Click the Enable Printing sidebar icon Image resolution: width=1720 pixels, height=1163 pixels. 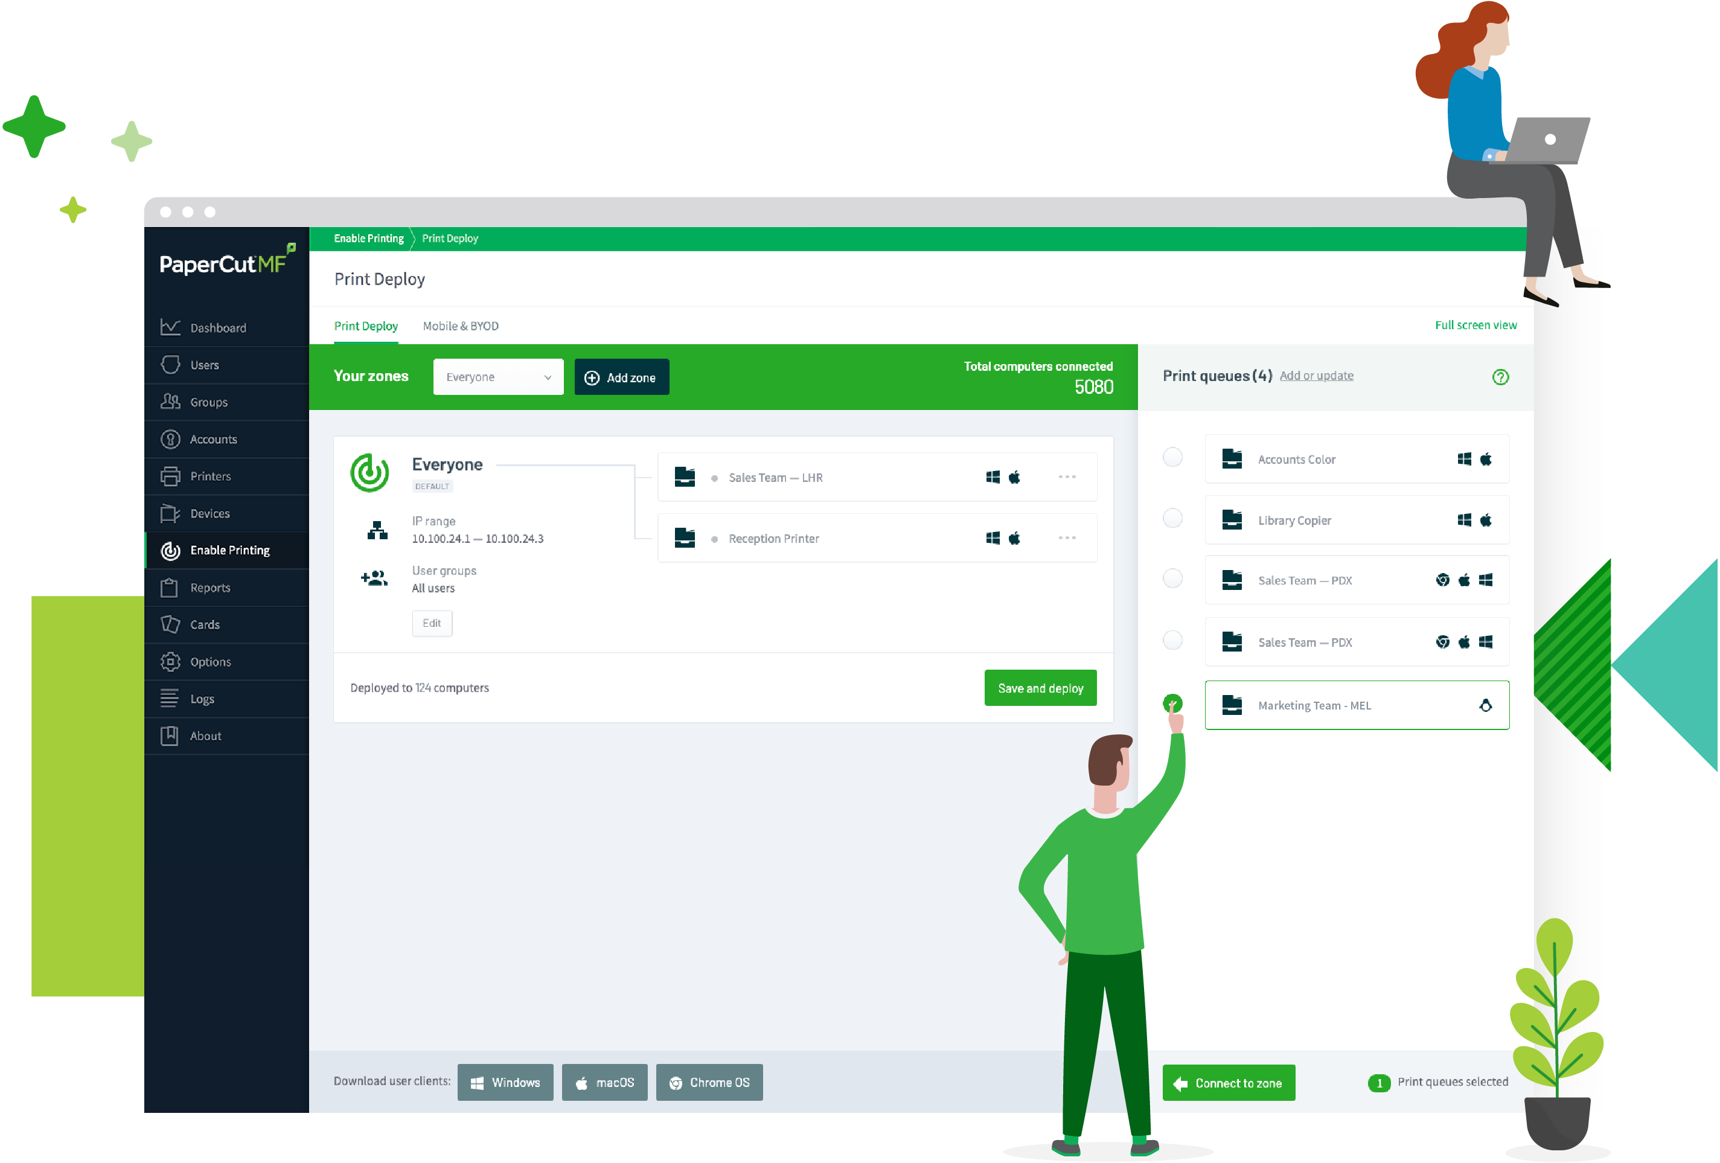[x=175, y=549]
